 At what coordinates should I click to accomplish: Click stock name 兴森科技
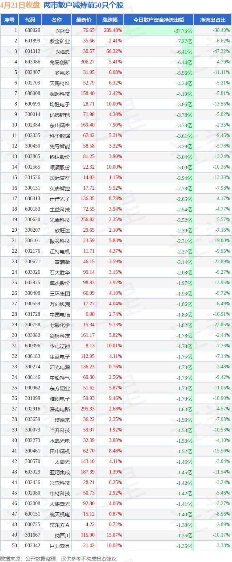point(60,483)
